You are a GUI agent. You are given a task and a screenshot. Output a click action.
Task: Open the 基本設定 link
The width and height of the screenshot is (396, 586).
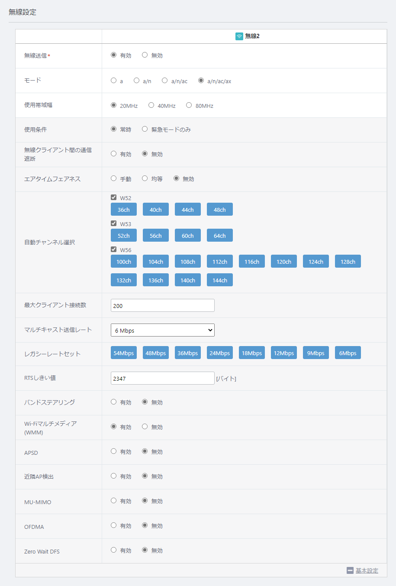point(367,570)
